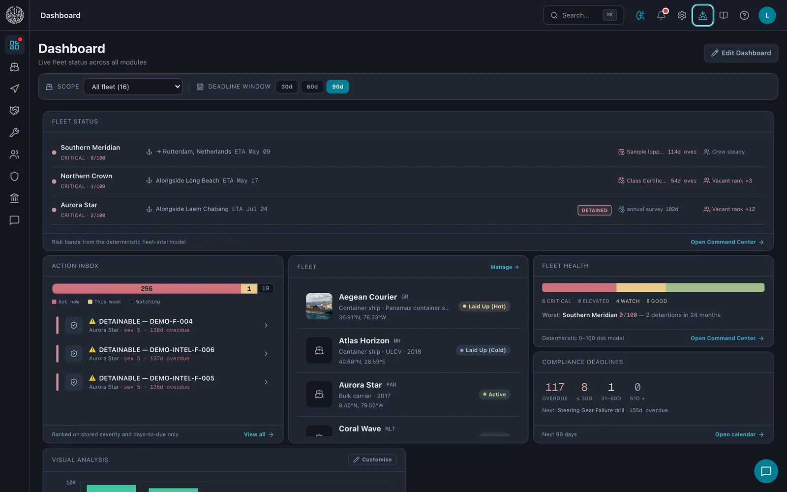This screenshot has height=492, width=787.
Task: Click the 19 watching bar segment
Action: click(266, 289)
